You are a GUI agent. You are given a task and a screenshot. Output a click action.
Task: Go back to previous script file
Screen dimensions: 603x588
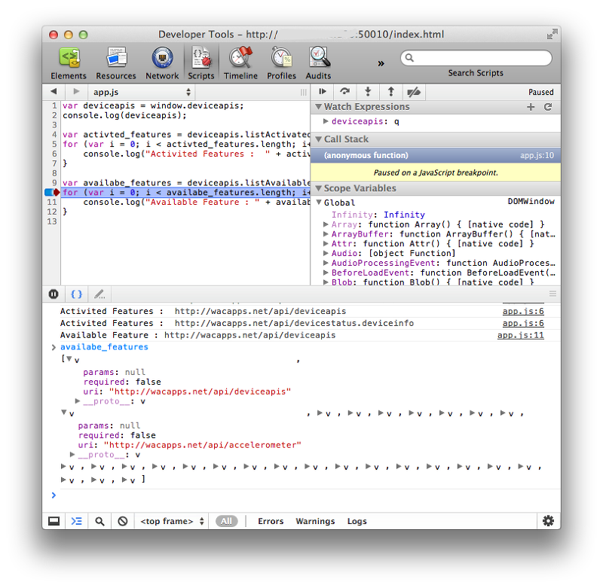tap(54, 91)
